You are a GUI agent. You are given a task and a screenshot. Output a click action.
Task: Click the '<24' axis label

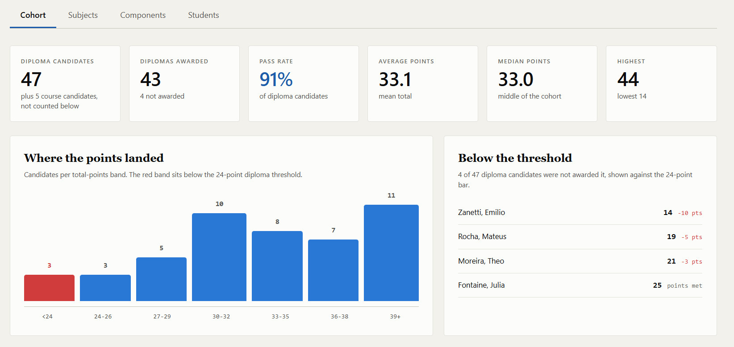pyautogui.click(x=47, y=317)
